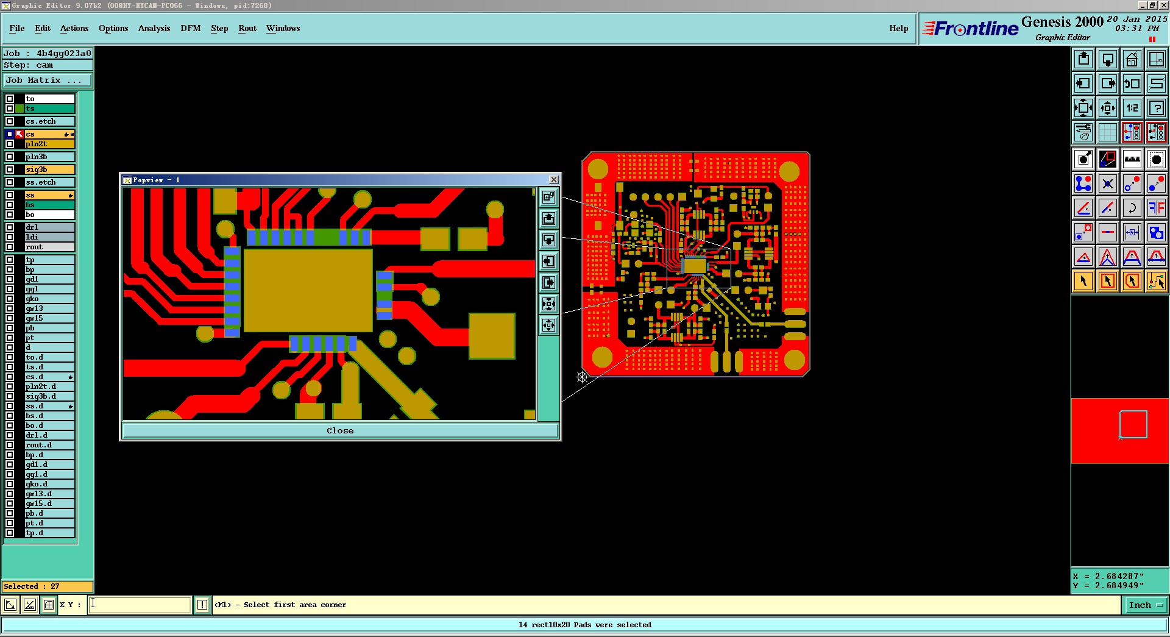This screenshot has width=1170, height=637.
Task: Select the pln3b layer name
Action: click(x=49, y=157)
